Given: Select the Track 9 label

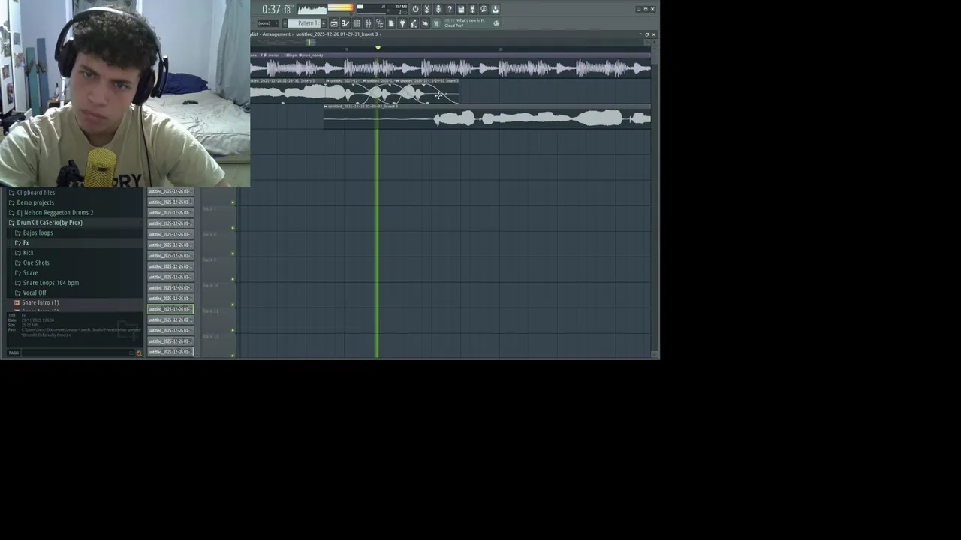Looking at the screenshot, I should click(209, 259).
